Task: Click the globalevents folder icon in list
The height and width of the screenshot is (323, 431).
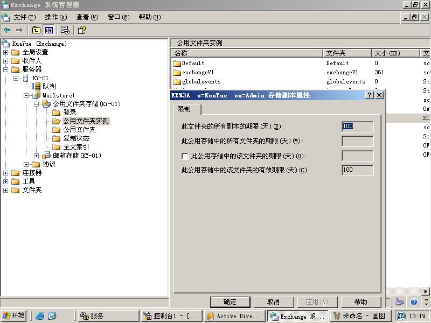Action: pos(177,82)
